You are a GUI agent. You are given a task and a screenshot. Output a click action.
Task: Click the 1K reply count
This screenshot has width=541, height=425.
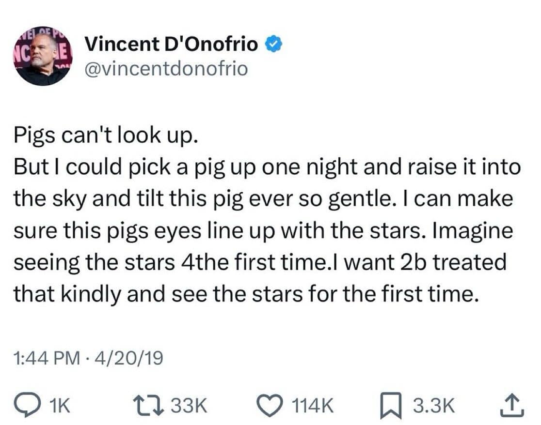[60, 406]
